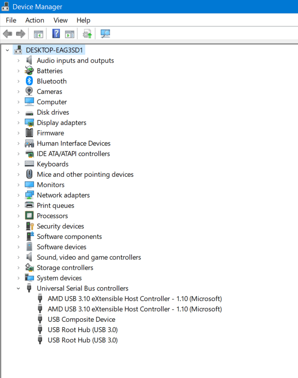Click the Security devices key icon
Screen dimensions: 298x378
(x=29, y=226)
